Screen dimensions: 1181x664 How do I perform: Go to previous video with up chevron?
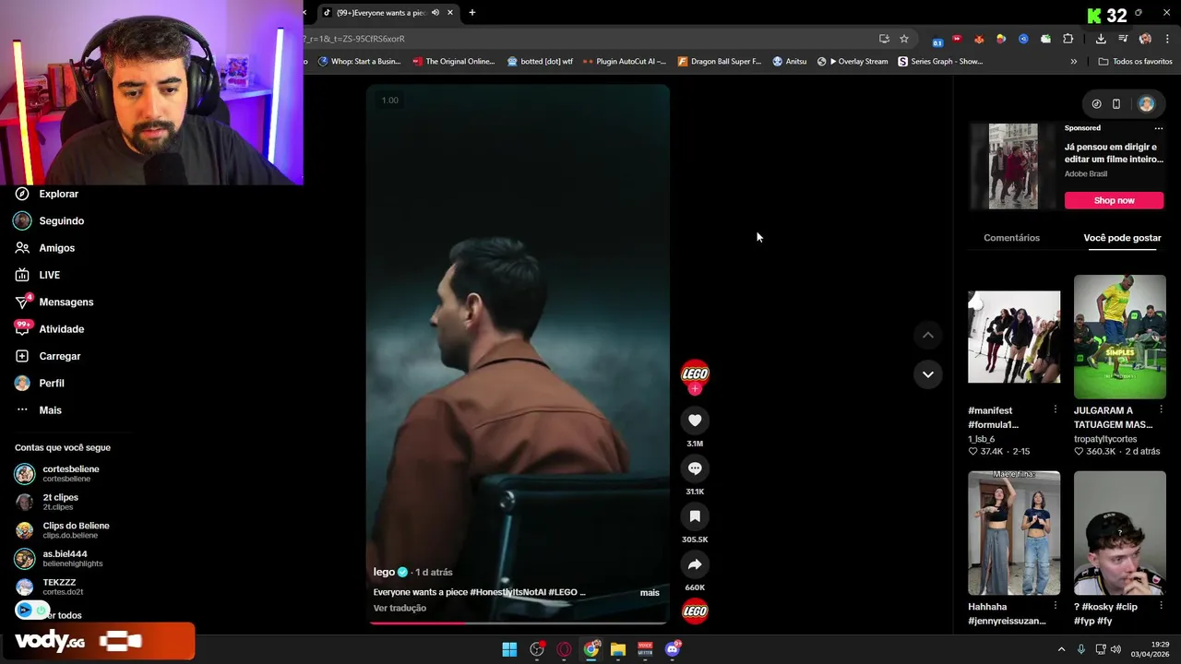928,336
